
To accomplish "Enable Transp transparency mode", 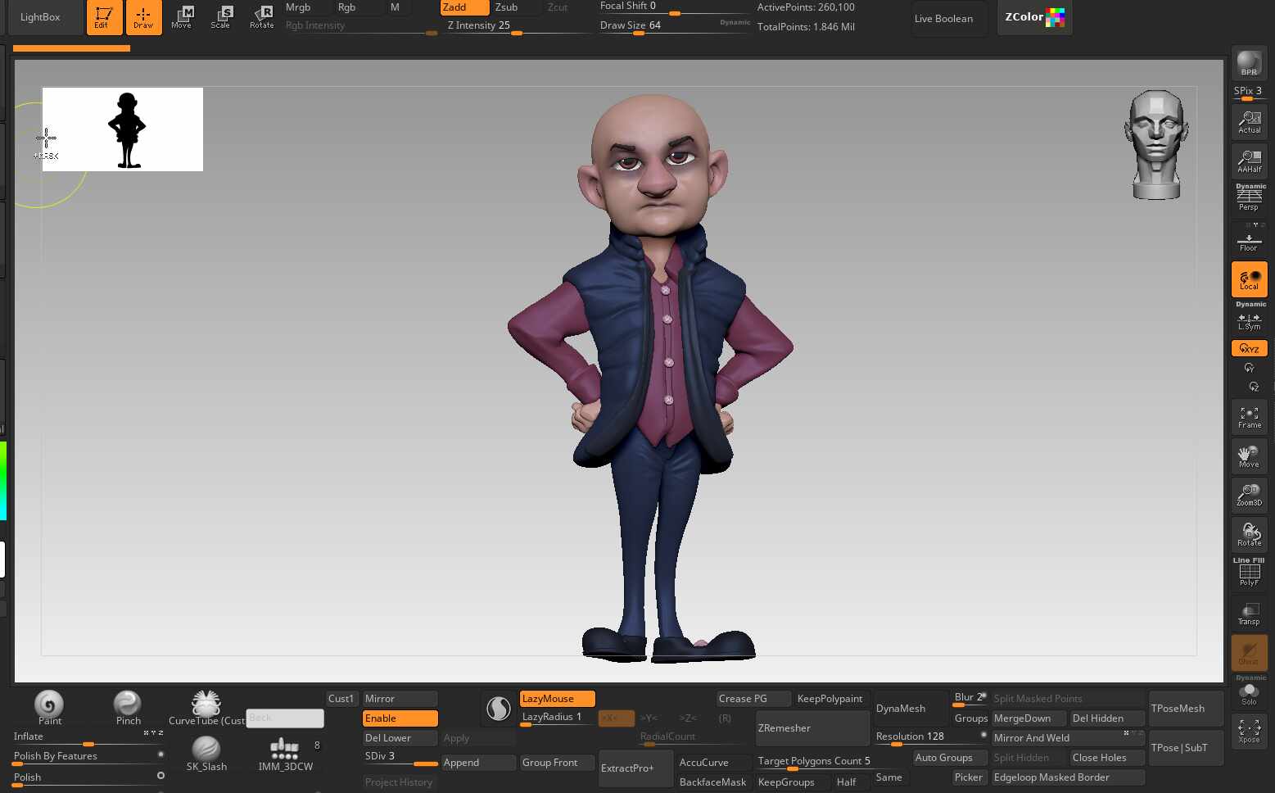I will 1250,614.
